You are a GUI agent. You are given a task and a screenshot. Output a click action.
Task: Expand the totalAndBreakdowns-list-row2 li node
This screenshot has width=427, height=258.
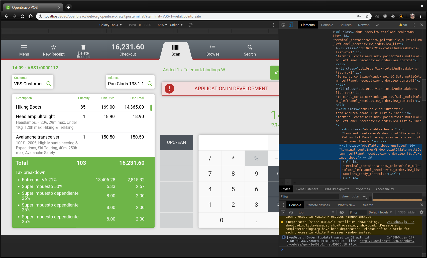pyautogui.click(x=337, y=69)
